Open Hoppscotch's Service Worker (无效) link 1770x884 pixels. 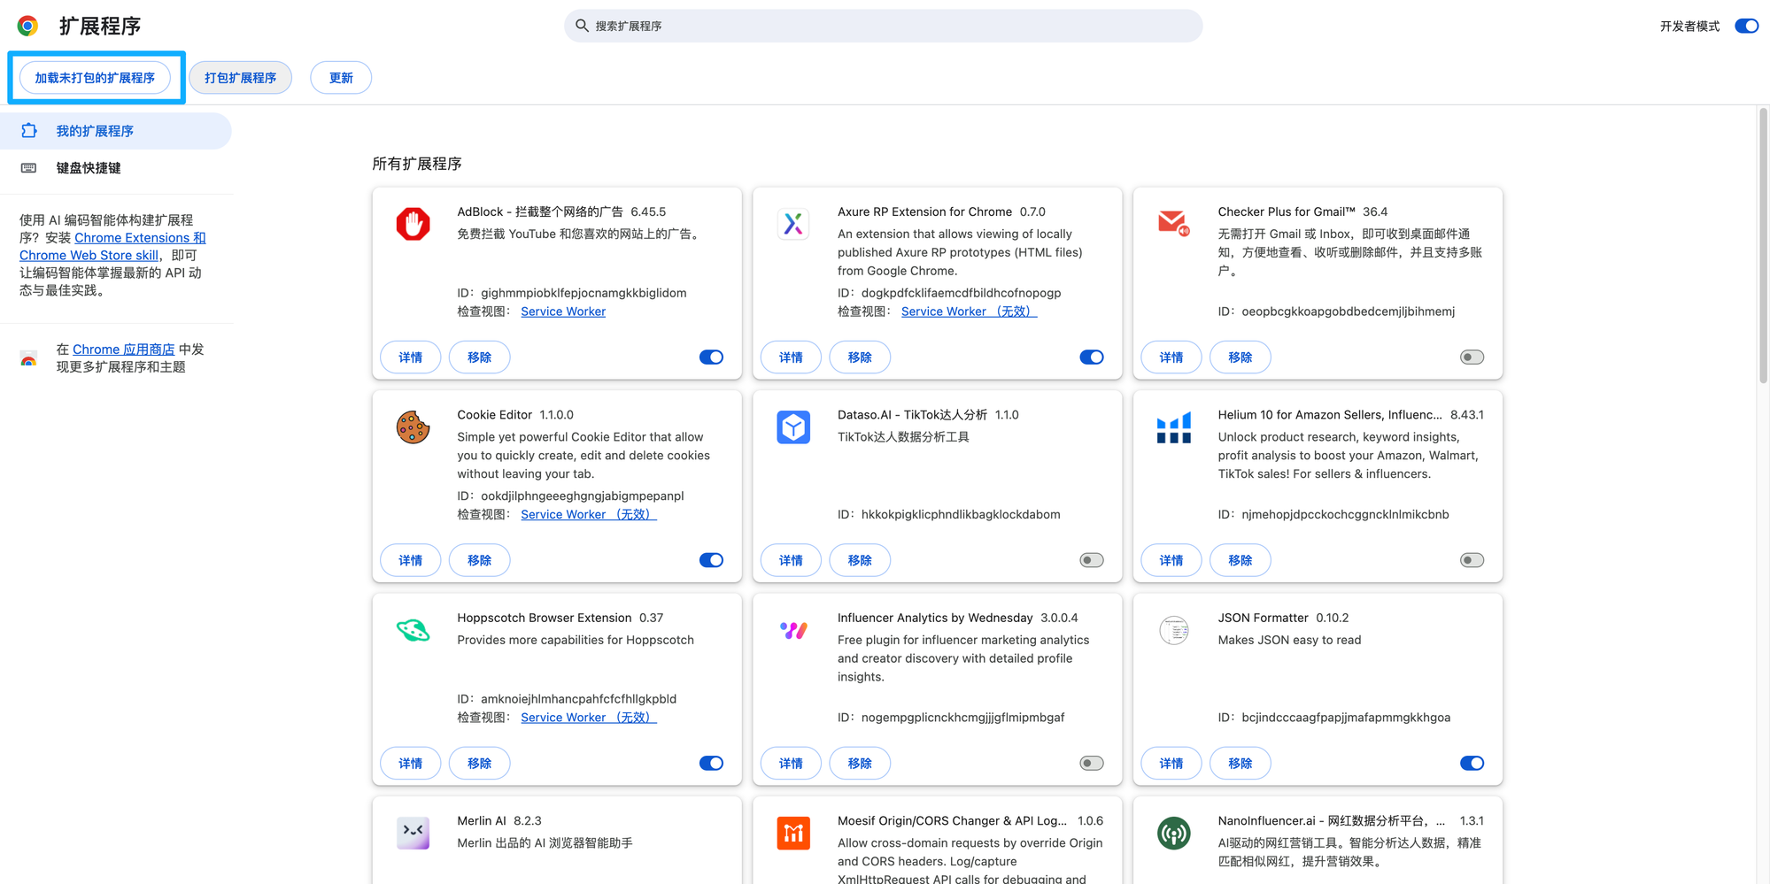589,718
